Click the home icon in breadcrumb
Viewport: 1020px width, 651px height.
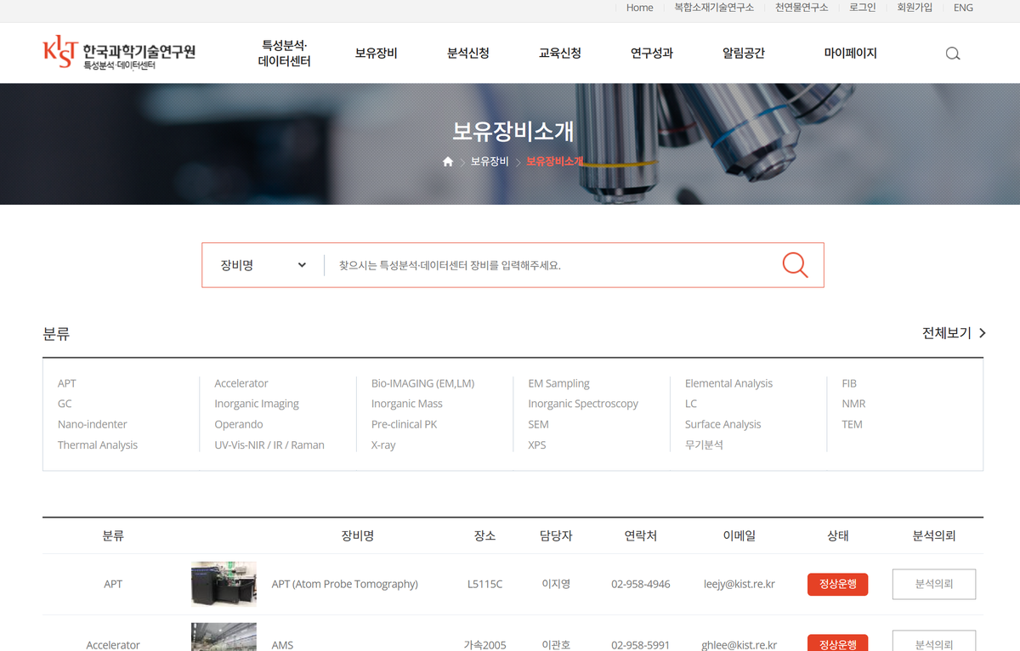point(448,161)
